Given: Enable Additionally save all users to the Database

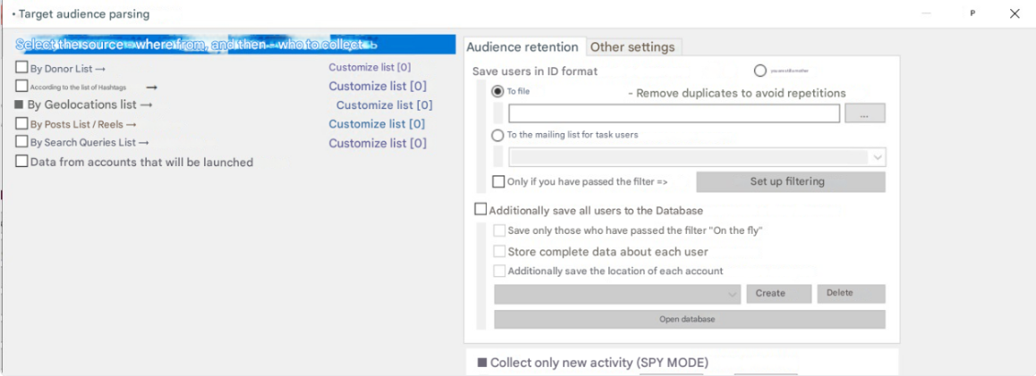Looking at the screenshot, I should pyautogui.click(x=481, y=210).
